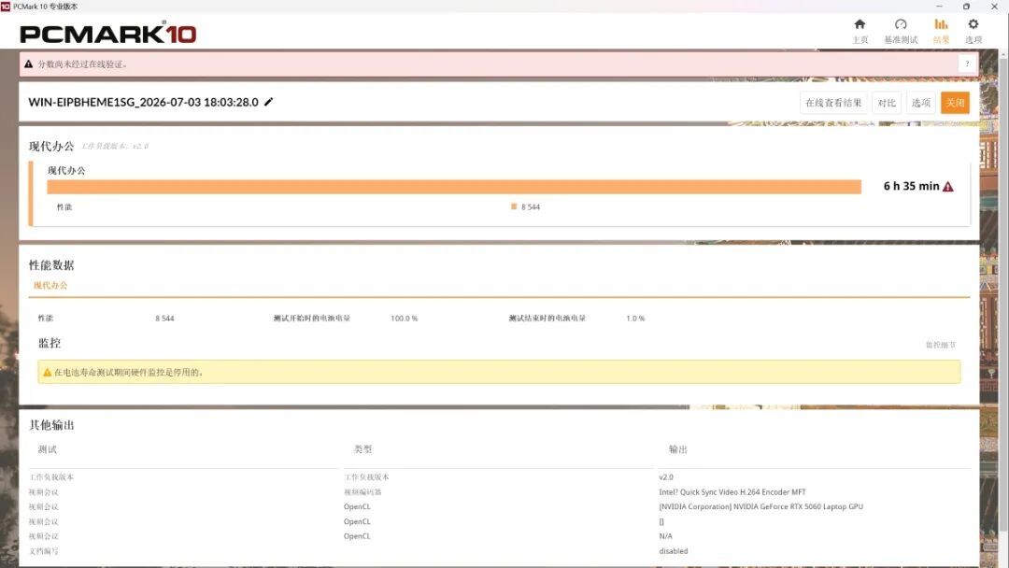
Task: Select the 现代办公 tab under performance data
Action: [50, 285]
